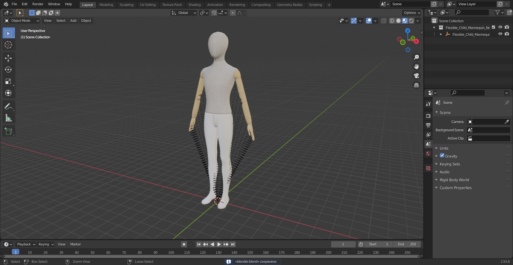513x265 pixels.
Task: Toggle auto keying record button
Action: 184,244
